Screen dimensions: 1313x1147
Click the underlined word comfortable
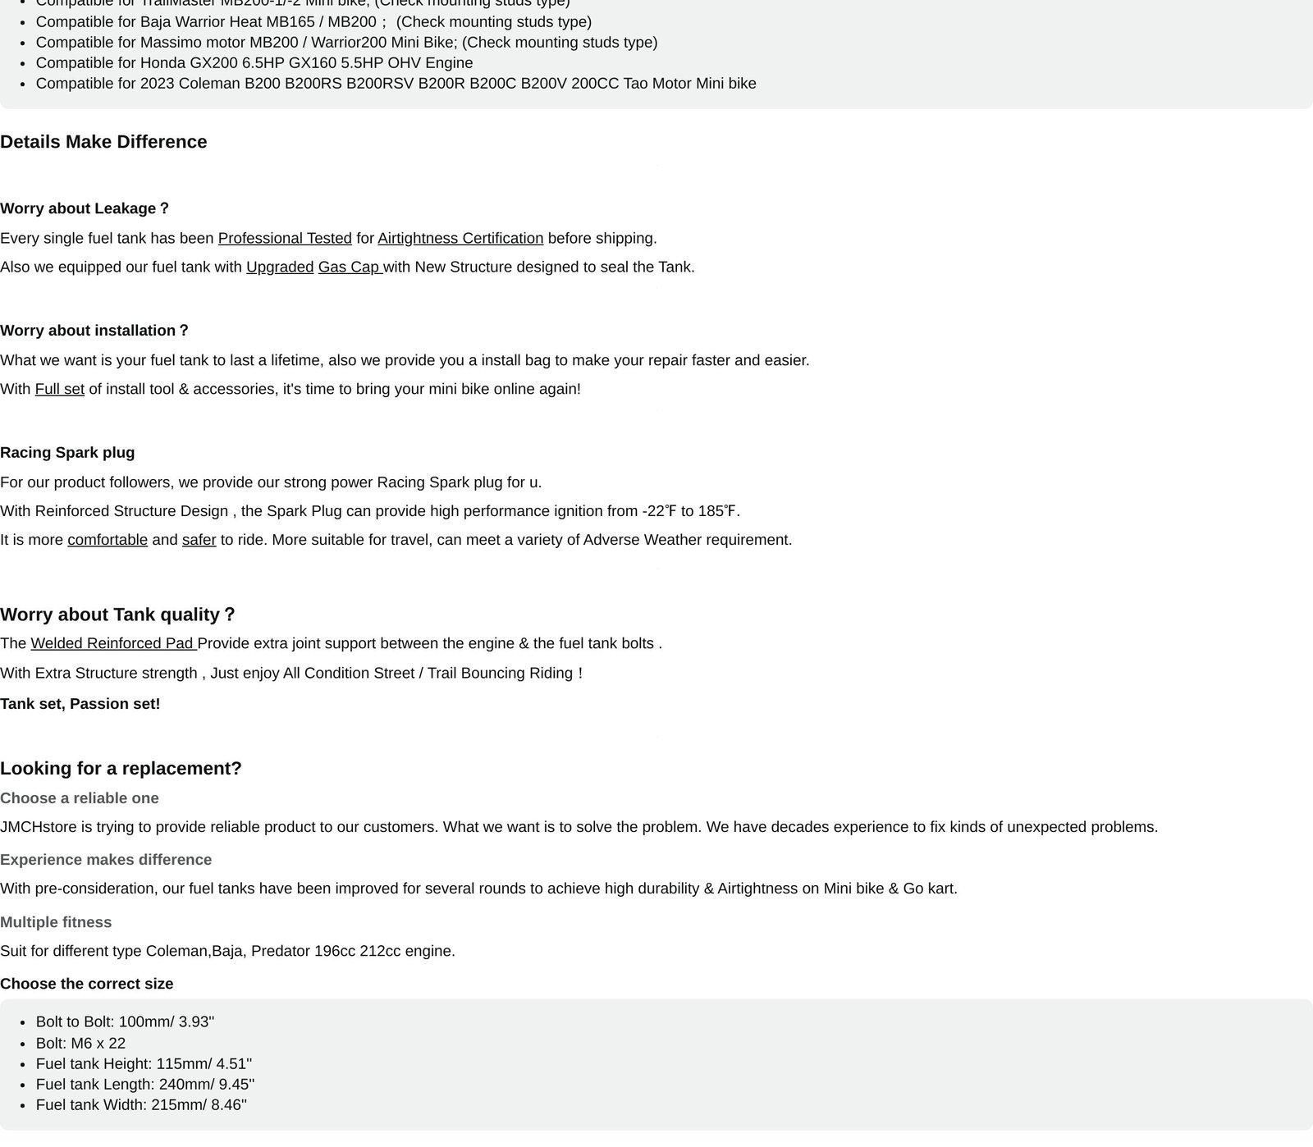coord(108,541)
